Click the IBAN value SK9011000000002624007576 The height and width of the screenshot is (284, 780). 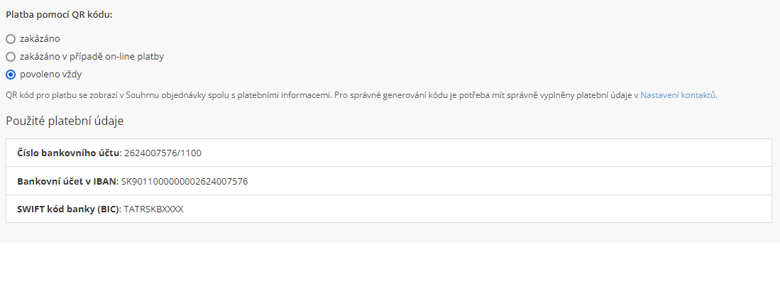[185, 181]
